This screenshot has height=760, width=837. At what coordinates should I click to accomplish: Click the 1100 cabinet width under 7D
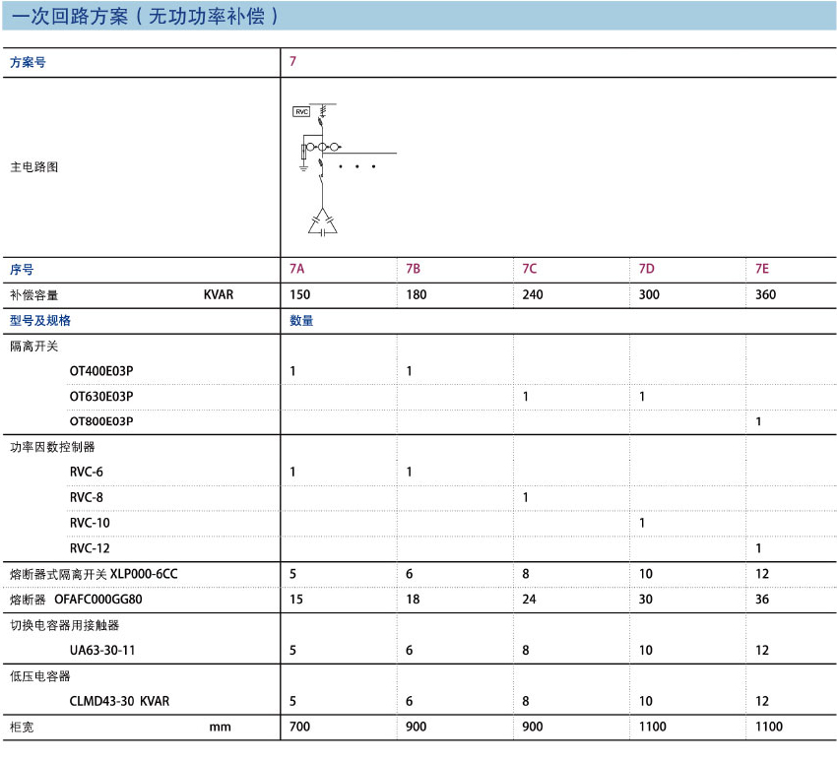click(652, 727)
